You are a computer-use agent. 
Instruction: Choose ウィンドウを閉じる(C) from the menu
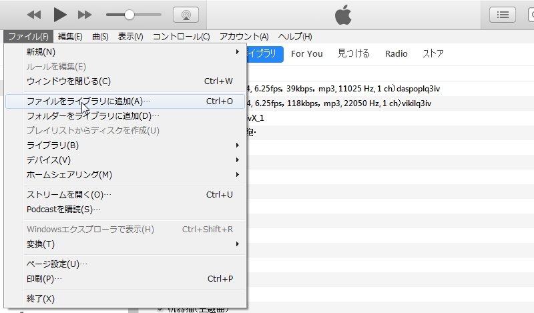pyautogui.click(x=125, y=81)
